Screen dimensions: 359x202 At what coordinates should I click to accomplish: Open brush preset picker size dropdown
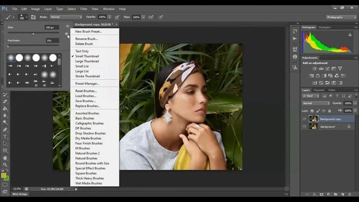click(22, 17)
